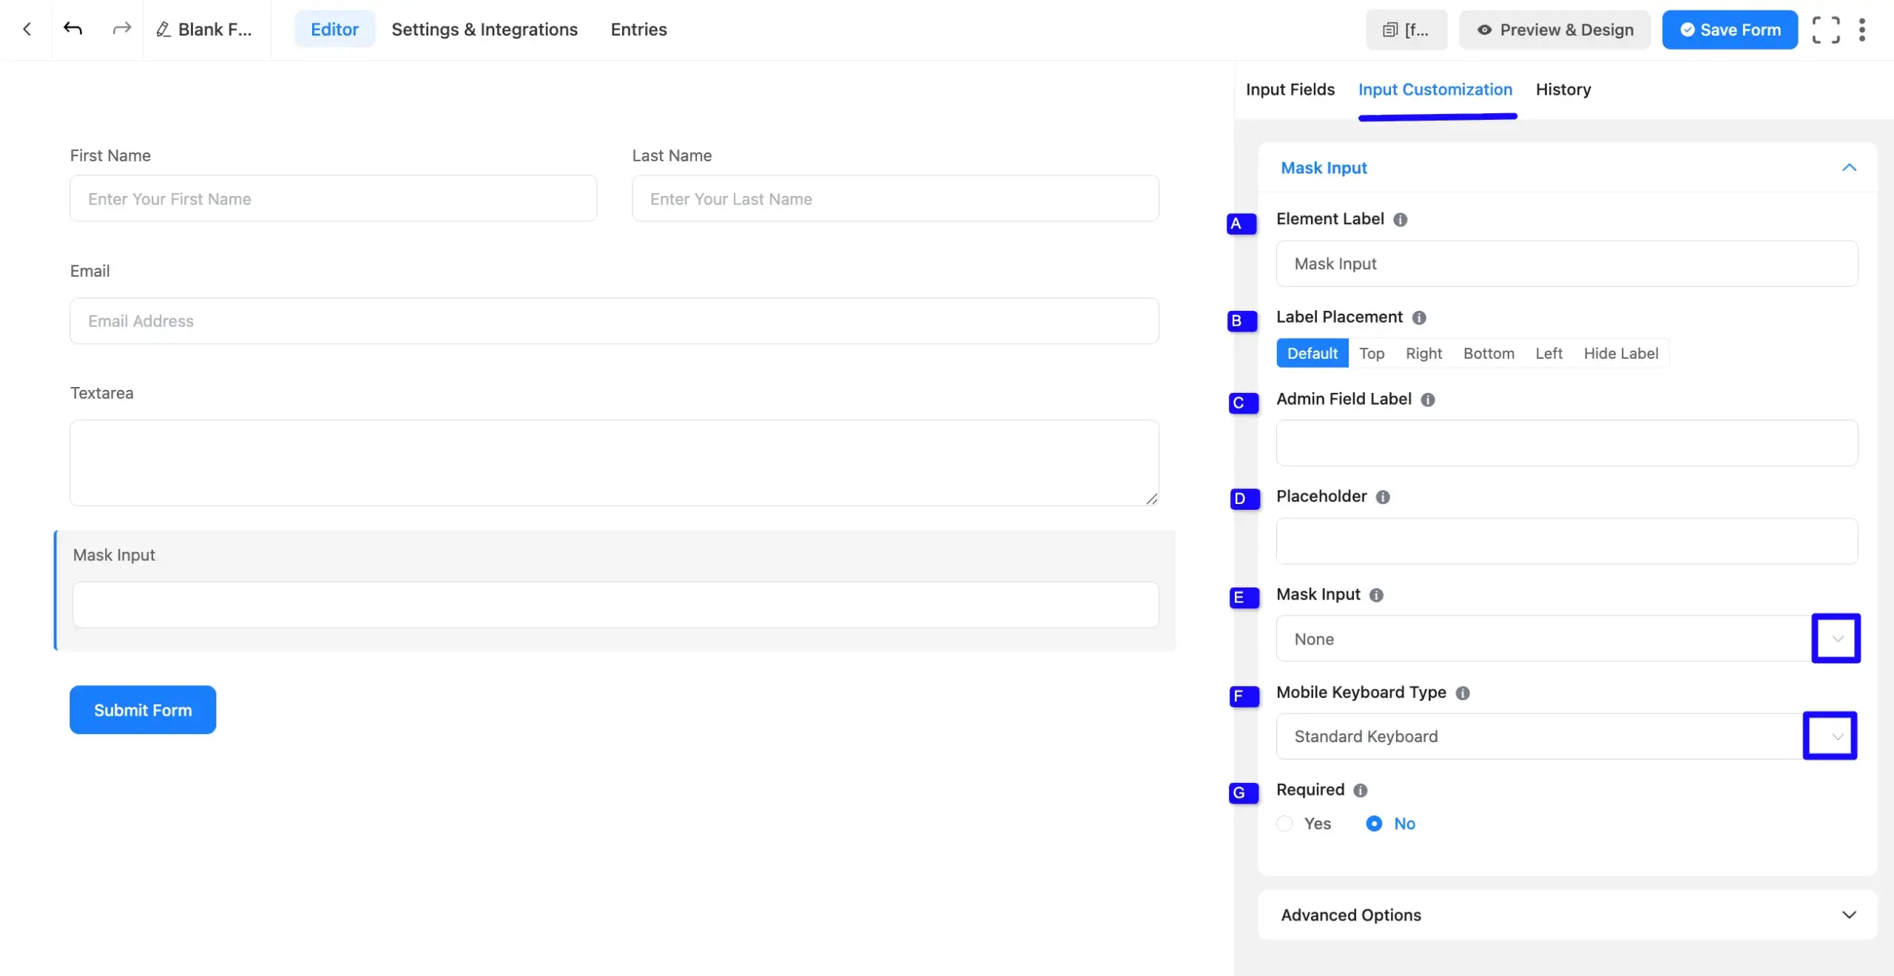Choose Hide Label placement option
Image resolution: width=1894 pixels, height=976 pixels.
click(1620, 354)
